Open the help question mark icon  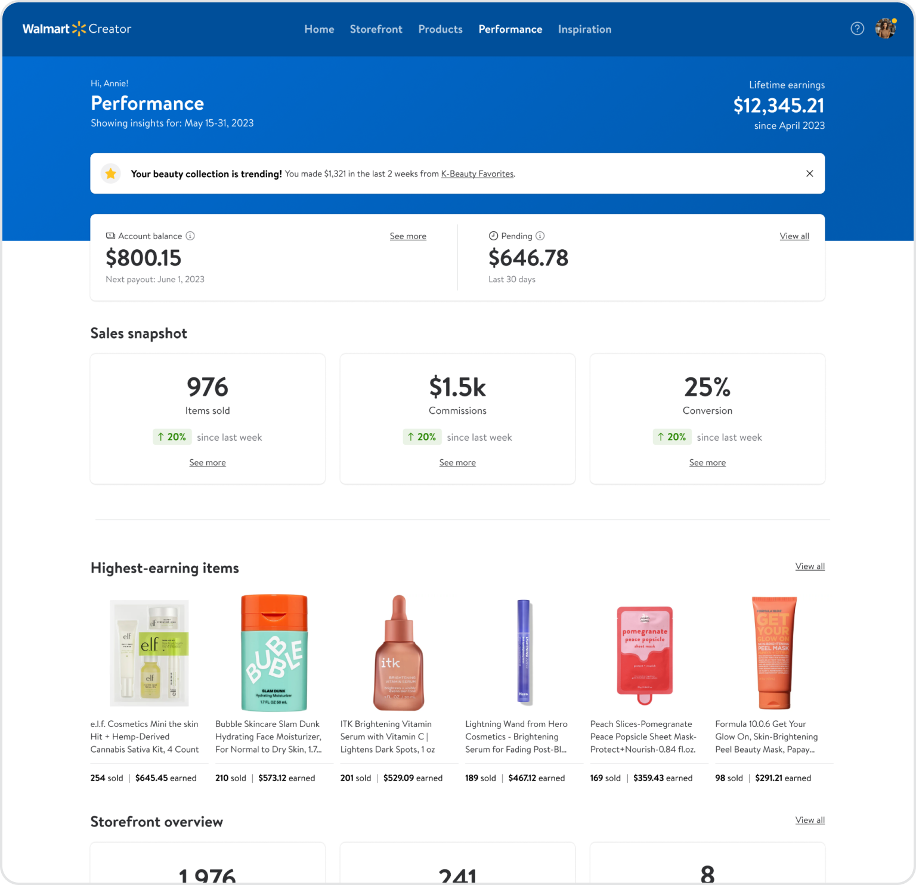(857, 29)
